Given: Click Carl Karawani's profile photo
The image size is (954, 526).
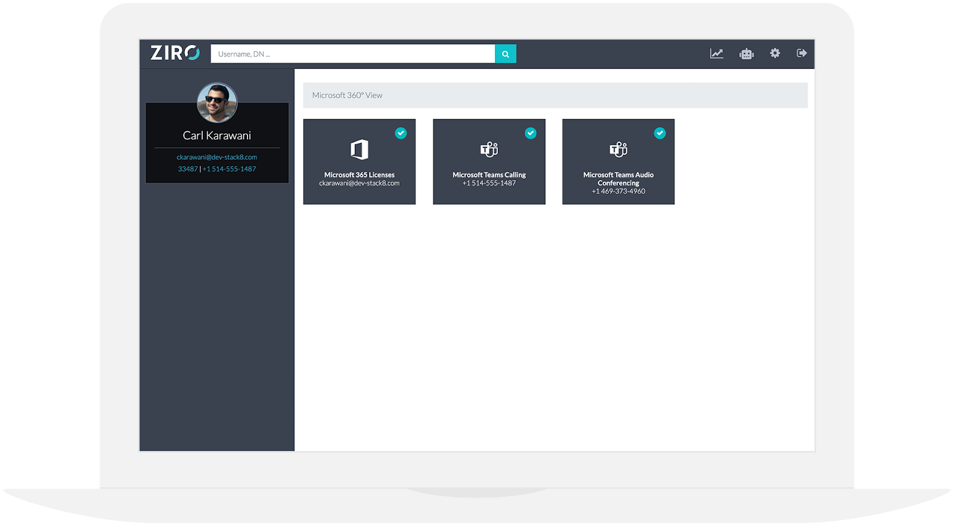Looking at the screenshot, I should (217, 103).
